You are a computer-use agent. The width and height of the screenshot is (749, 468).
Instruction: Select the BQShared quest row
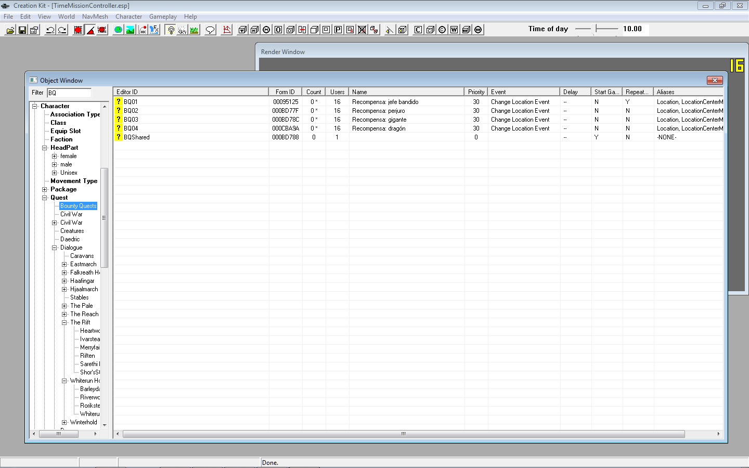tap(418, 137)
